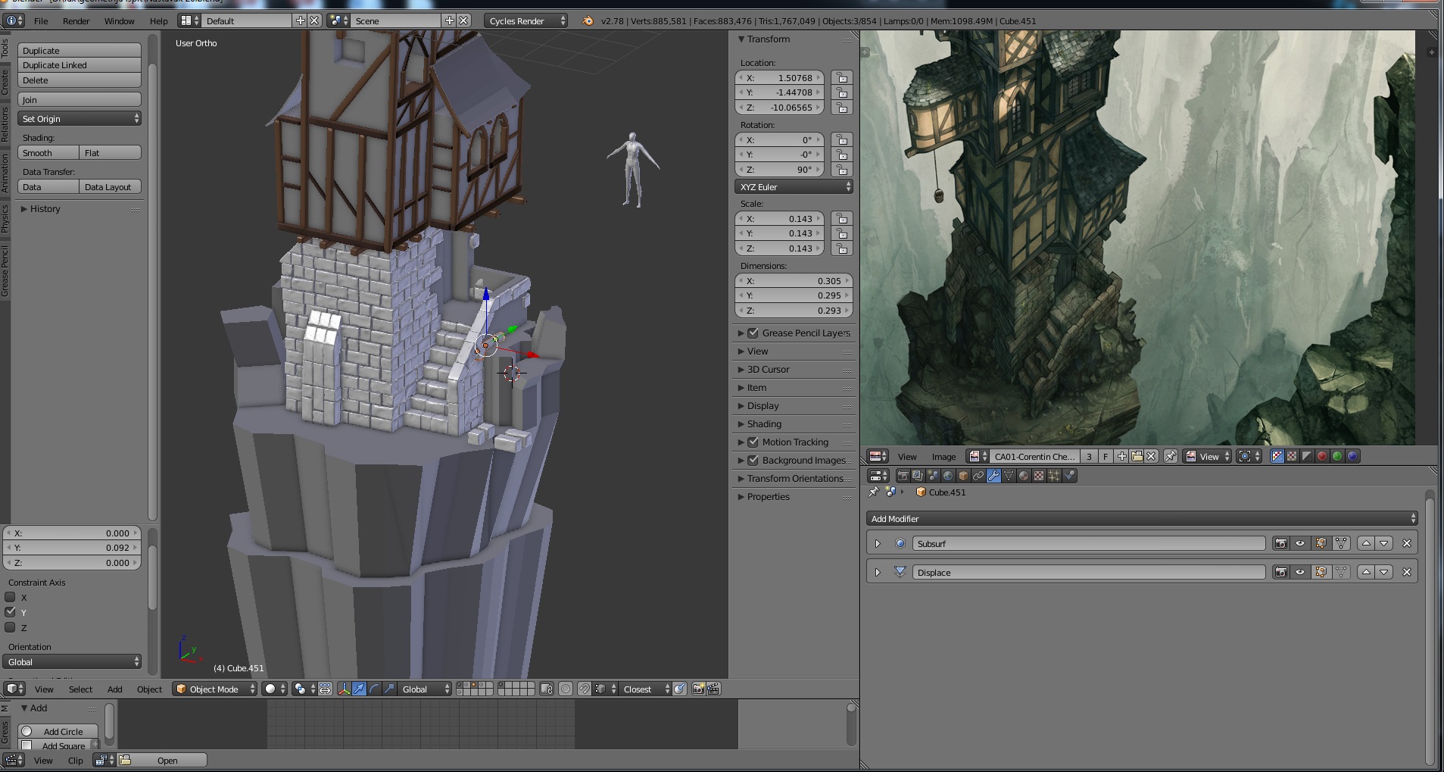Toggle Subsurf modifier viewport visibility eye
Screen dimensions: 1444x772
click(x=1300, y=543)
